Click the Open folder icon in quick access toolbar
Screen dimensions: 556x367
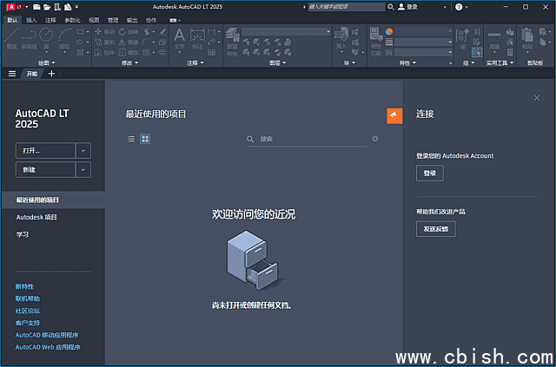(x=47, y=7)
